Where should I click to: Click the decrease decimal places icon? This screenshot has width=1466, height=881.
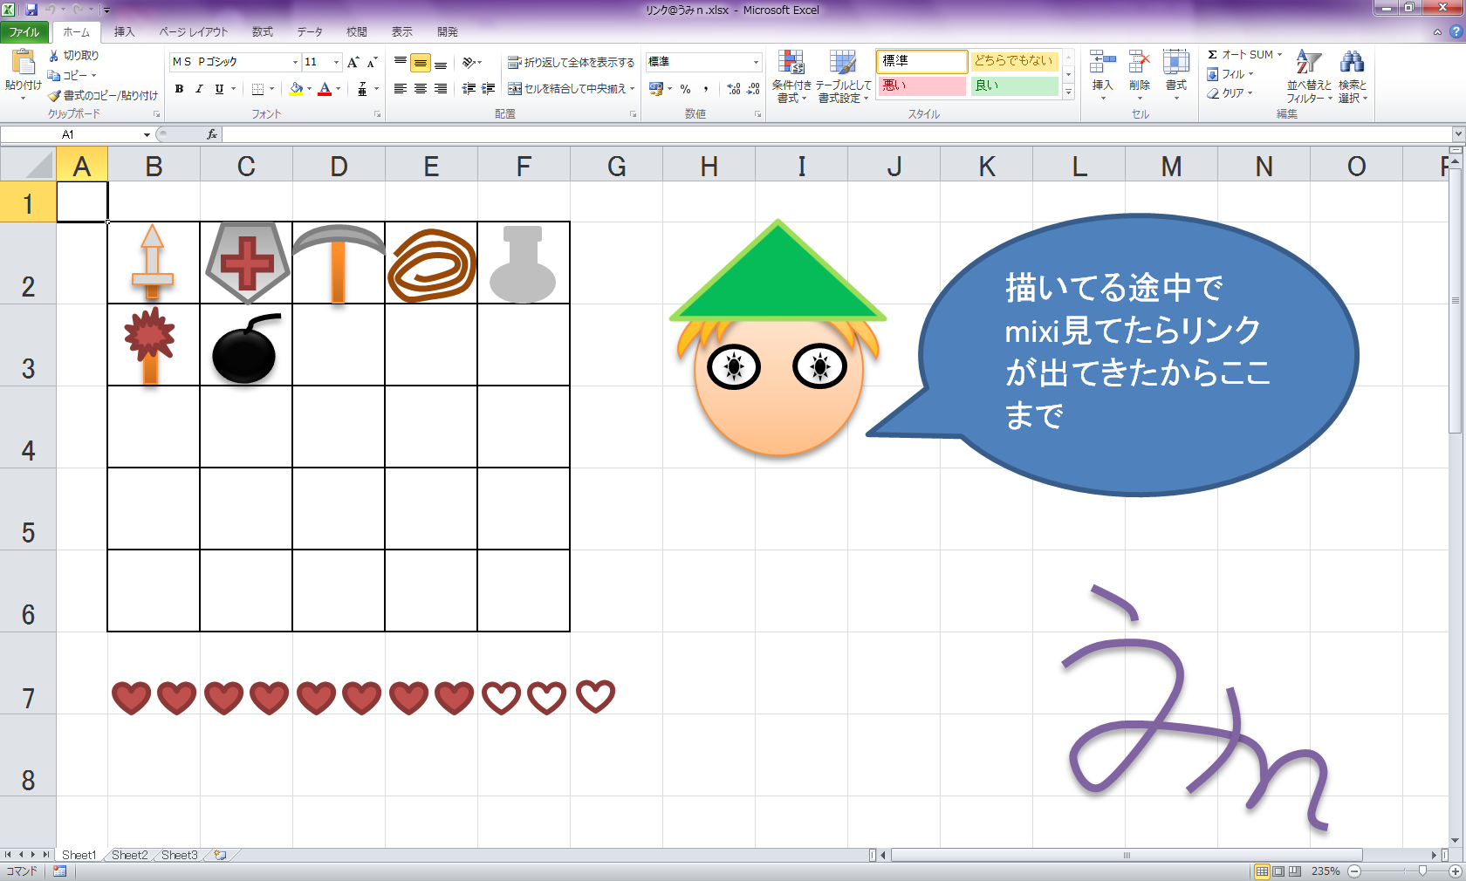[754, 88]
